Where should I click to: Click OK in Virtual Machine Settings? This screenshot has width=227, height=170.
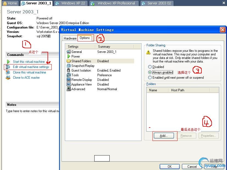[170, 166]
